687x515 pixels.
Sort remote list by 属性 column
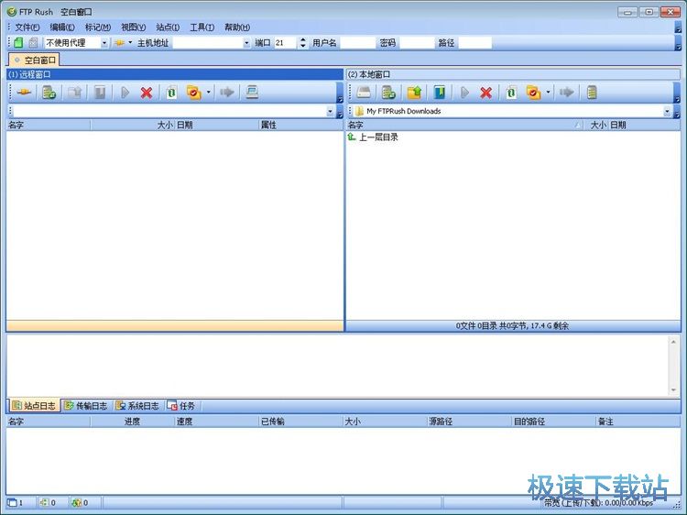click(300, 126)
